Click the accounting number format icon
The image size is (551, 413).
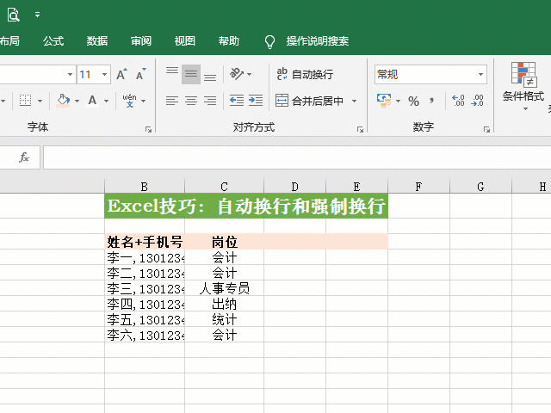point(384,101)
